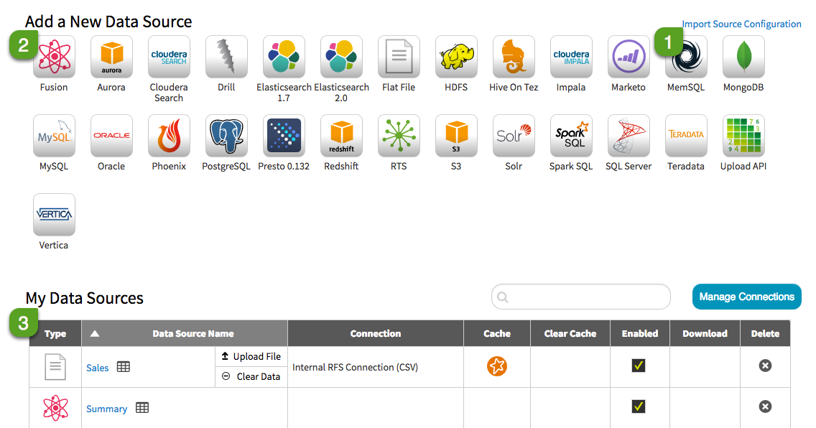Open the Upload API connector
This screenshot has height=428, width=816.
point(743,135)
